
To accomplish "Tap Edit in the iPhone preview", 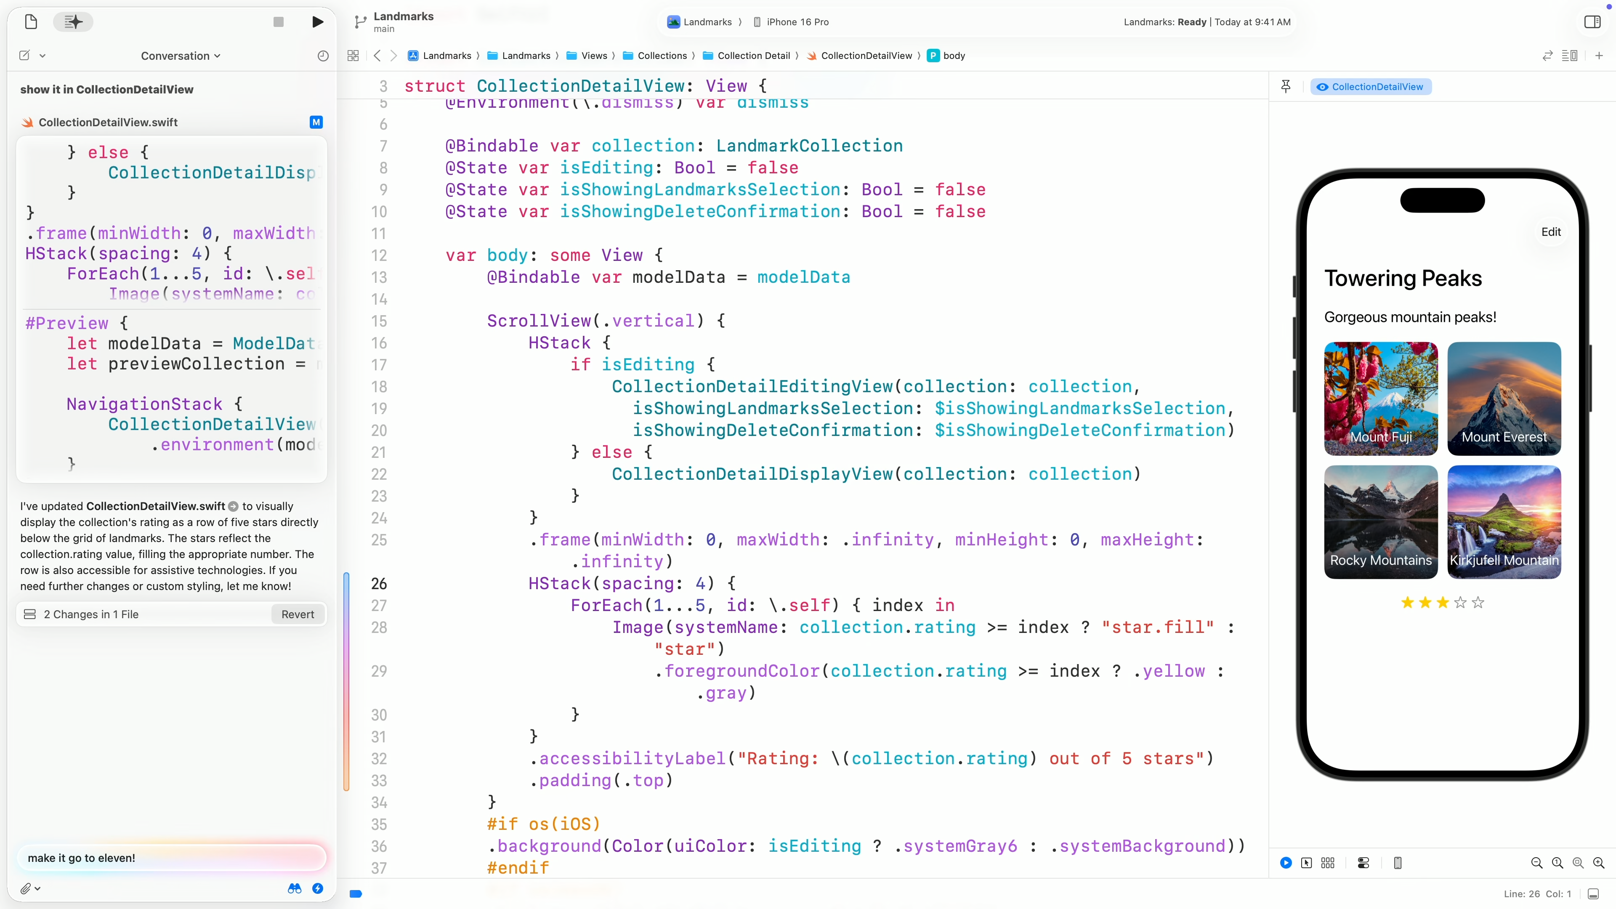I will (x=1551, y=232).
